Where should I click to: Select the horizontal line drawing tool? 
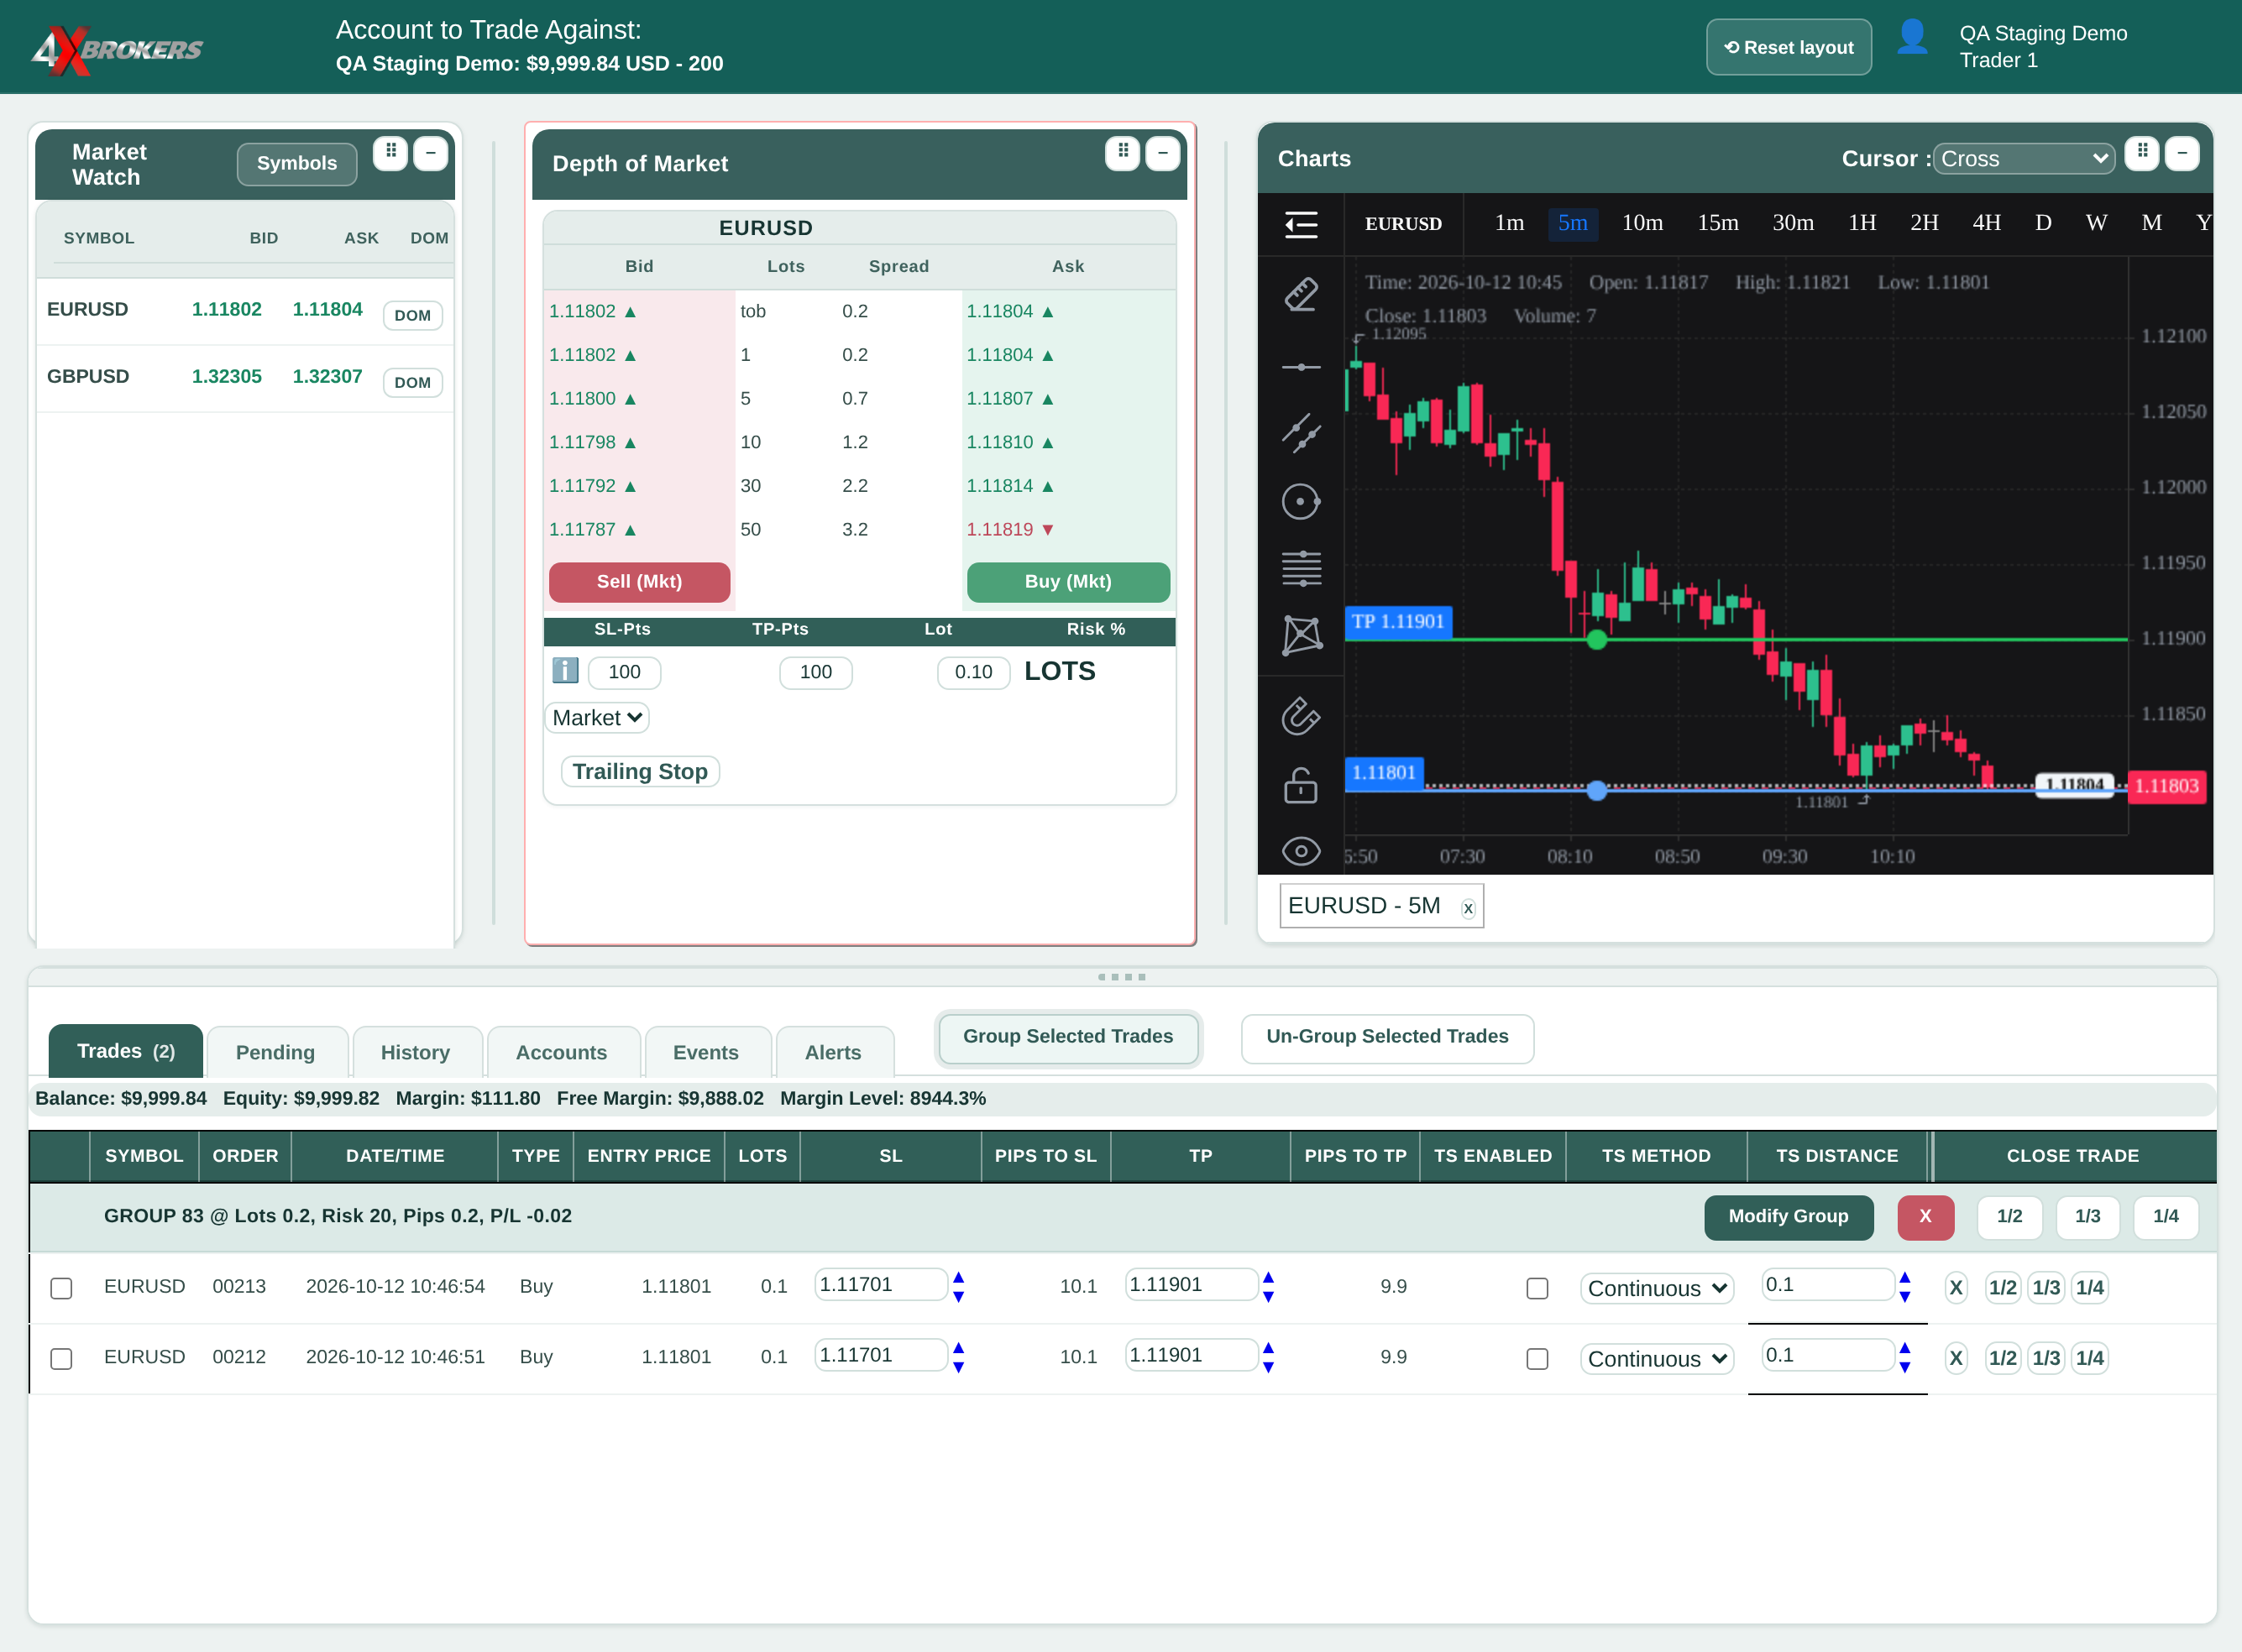pos(1301,367)
